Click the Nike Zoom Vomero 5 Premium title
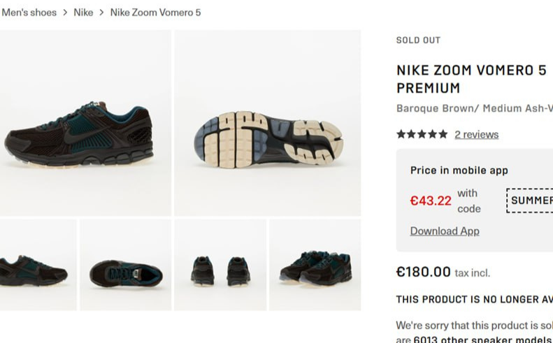 (472, 79)
